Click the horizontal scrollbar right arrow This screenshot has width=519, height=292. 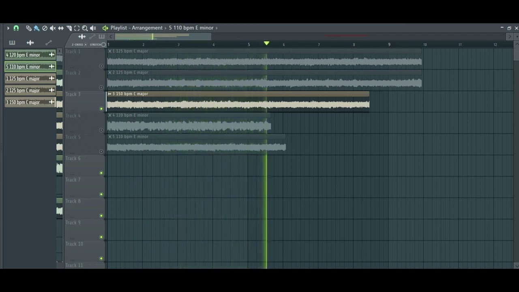tap(510, 36)
